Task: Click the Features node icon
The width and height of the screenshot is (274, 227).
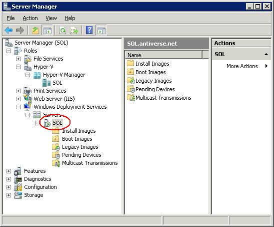Action: pos(18,171)
